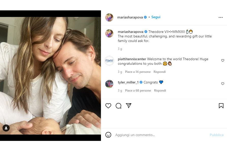Share post via paper plane icon
227x151 pixels.
129,105
